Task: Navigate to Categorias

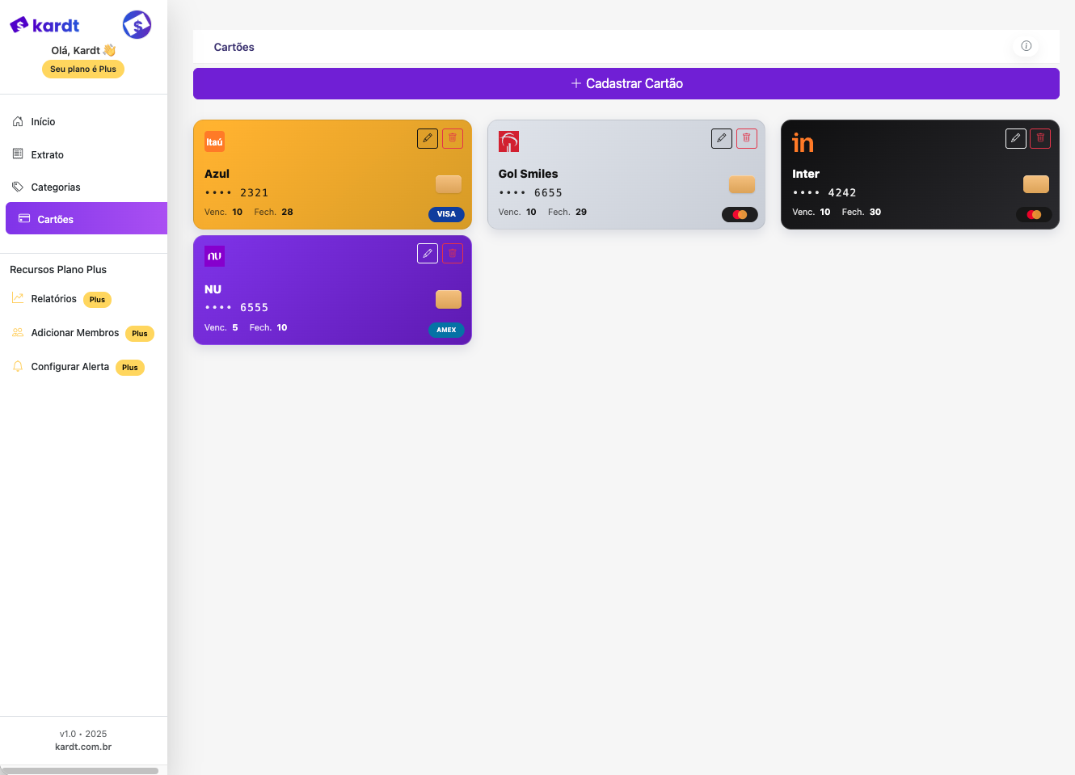Action: [x=55, y=187]
